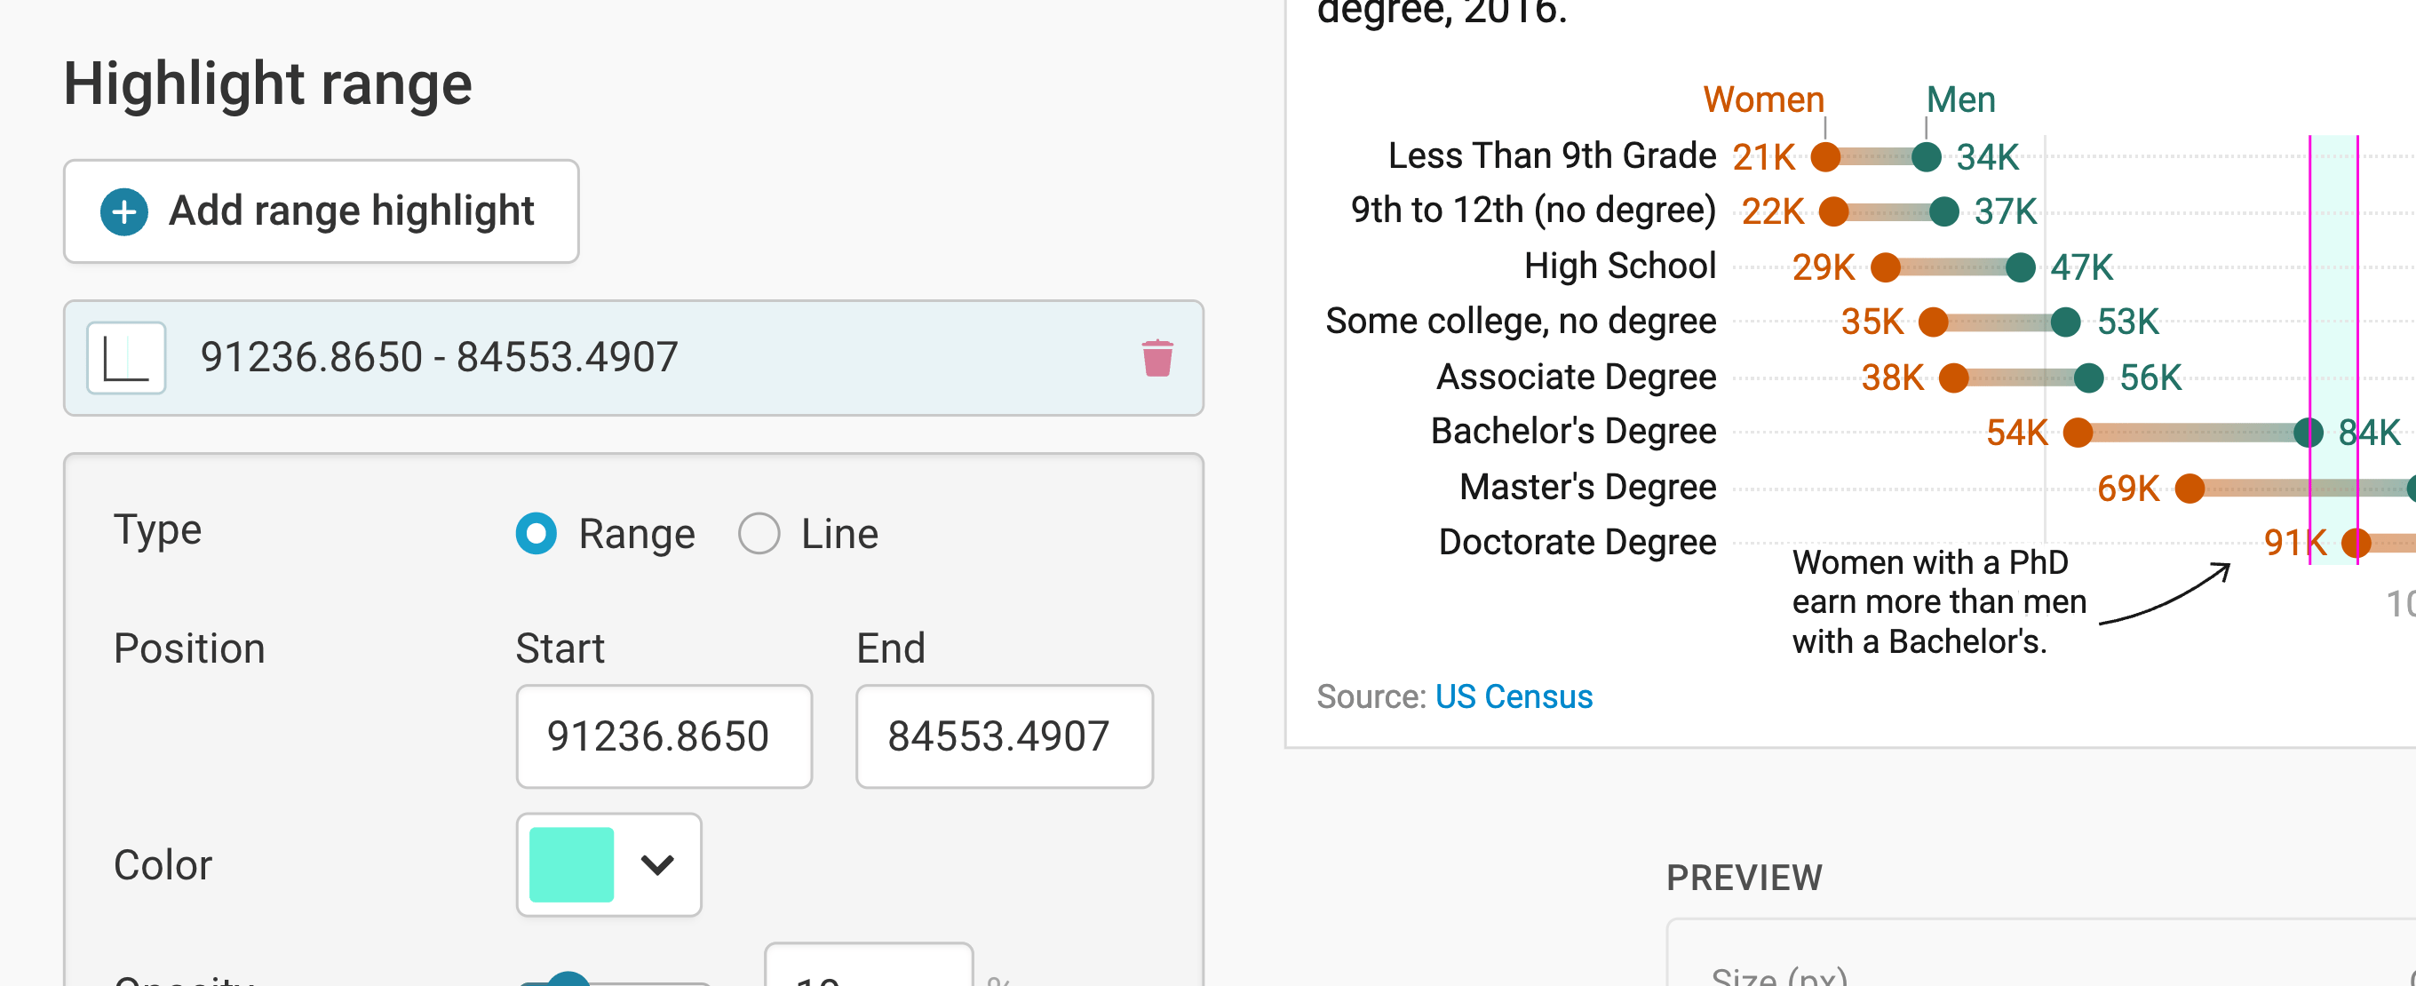The height and width of the screenshot is (986, 2416).
Task: Select the Line type radio button
Action: tap(759, 533)
